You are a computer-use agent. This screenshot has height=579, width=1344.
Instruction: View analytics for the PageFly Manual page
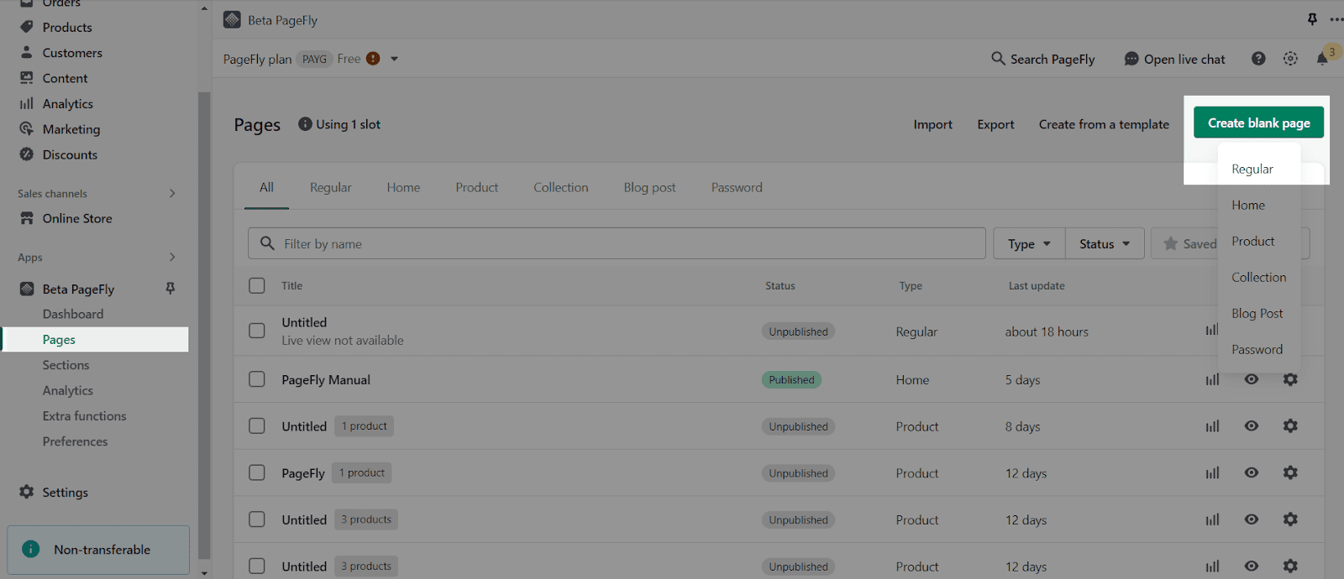[1212, 379]
